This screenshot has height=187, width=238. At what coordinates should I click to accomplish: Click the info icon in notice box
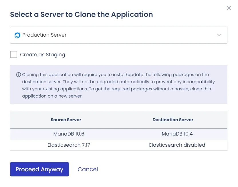click(19, 75)
